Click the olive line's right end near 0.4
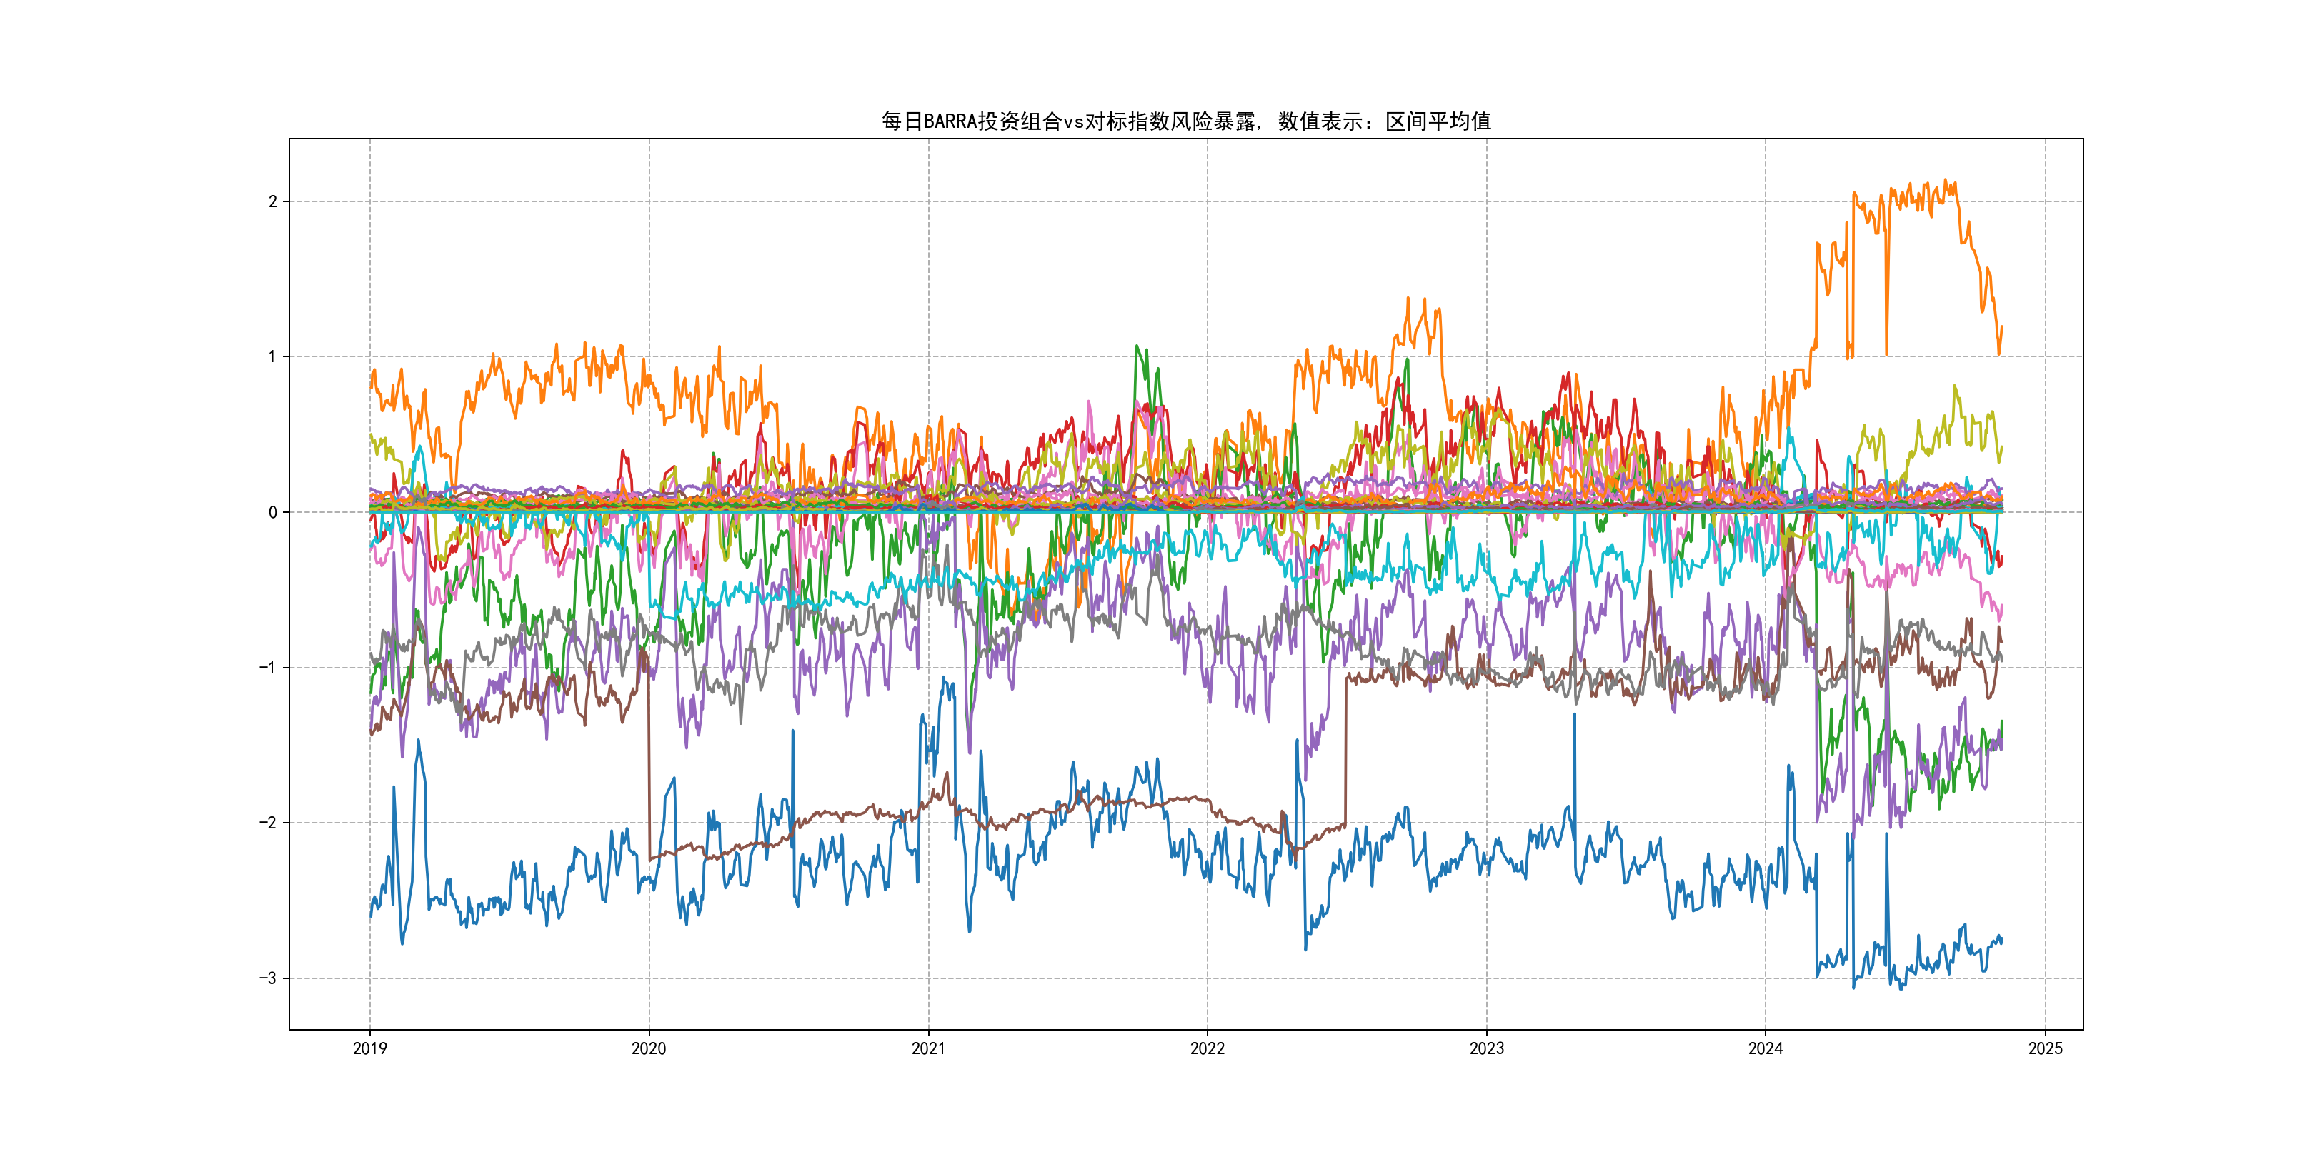Image resolution: width=2315 pixels, height=1157 pixels. pos(2001,449)
